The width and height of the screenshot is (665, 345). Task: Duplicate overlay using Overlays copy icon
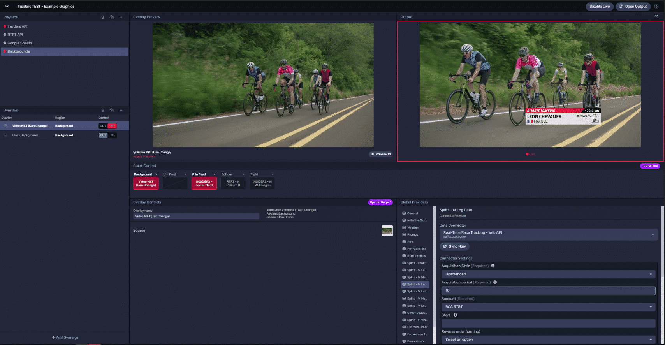112,110
